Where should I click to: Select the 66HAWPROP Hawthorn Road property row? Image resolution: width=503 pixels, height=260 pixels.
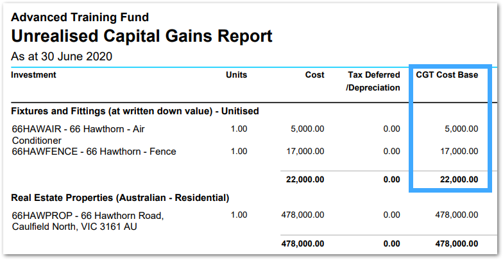coord(245,221)
